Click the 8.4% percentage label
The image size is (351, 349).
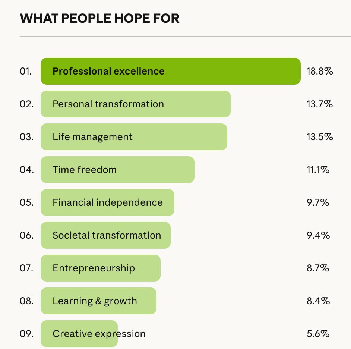(318, 301)
